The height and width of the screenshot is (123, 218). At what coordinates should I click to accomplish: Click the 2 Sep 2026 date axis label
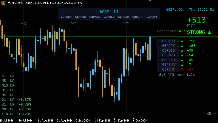83,121
